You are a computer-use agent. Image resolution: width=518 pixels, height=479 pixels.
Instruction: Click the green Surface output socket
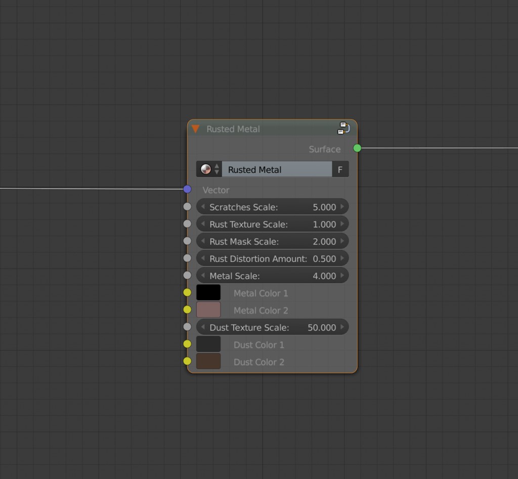[x=357, y=148]
